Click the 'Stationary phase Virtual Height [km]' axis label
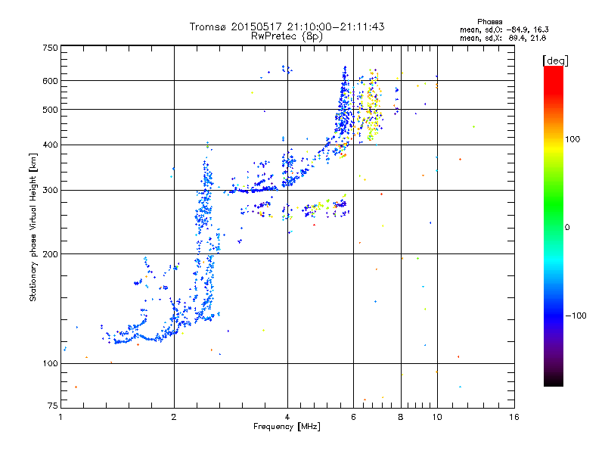Image resolution: width=605 pixels, height=454 pixels. click(x=33, y=227)
